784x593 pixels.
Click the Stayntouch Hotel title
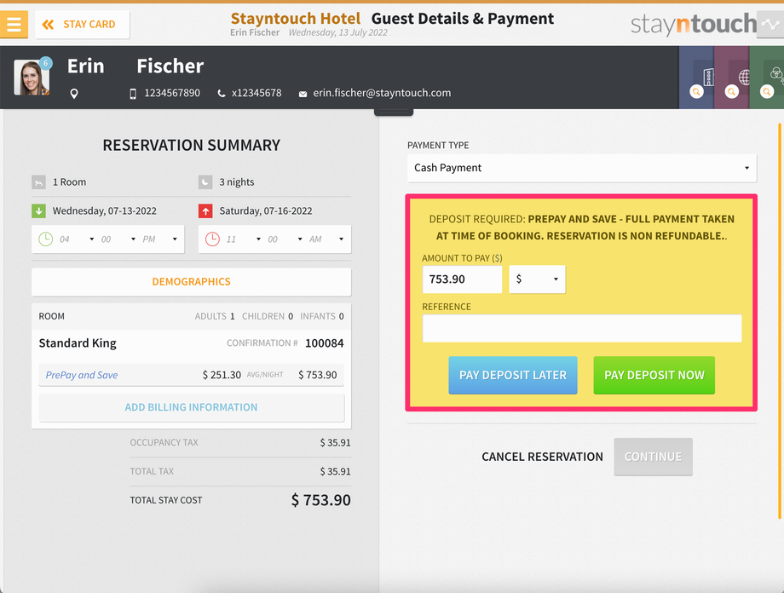point(295,19)
